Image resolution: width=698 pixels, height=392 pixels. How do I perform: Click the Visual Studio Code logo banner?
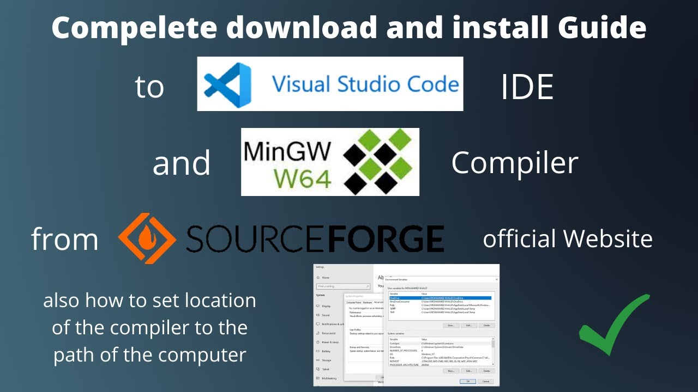tap(330, 84)
